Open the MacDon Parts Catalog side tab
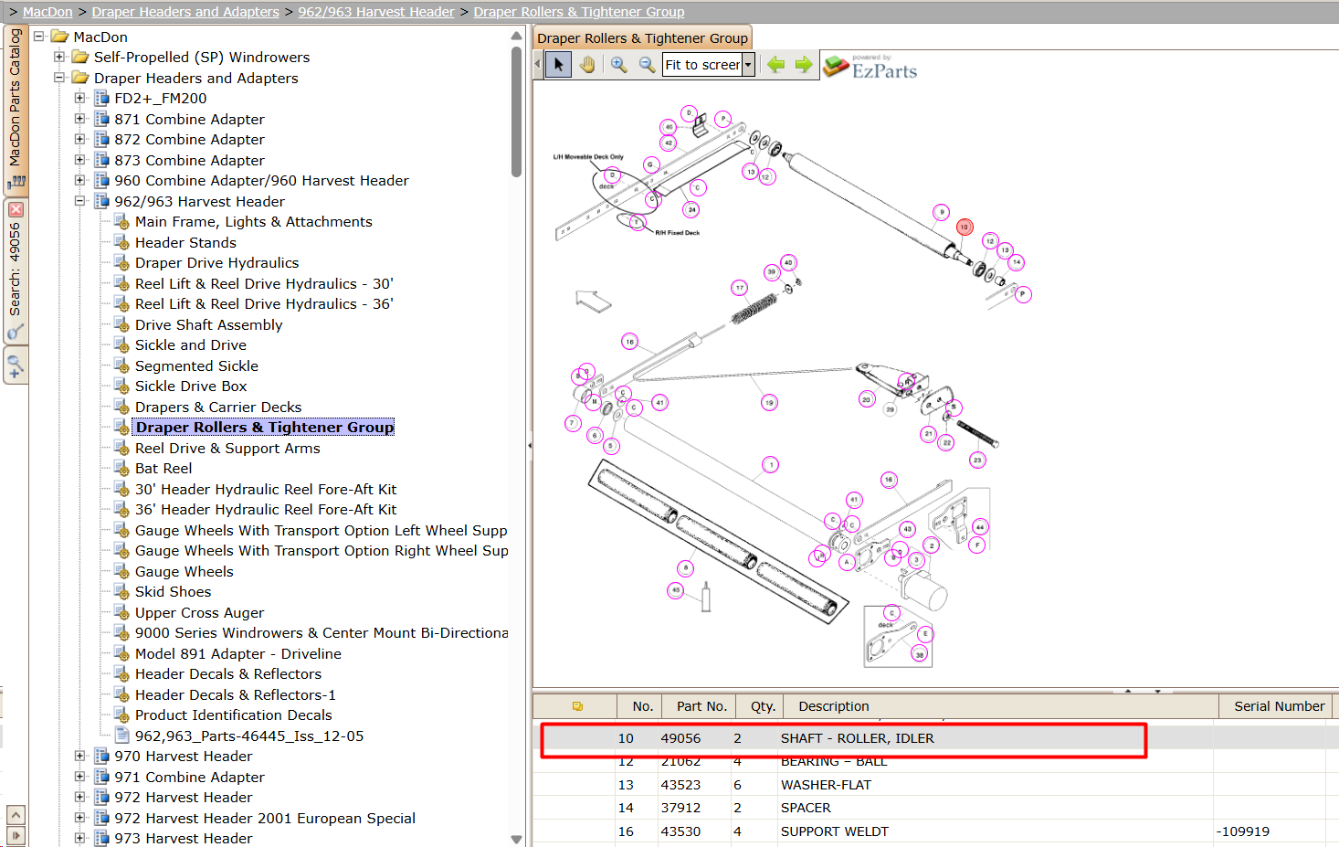 coord(16,108)
